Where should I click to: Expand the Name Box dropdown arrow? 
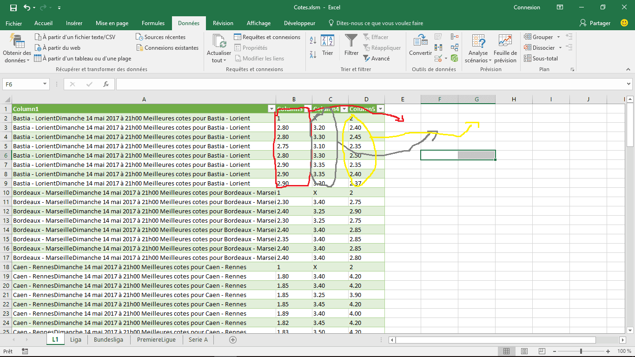(45, 84)
